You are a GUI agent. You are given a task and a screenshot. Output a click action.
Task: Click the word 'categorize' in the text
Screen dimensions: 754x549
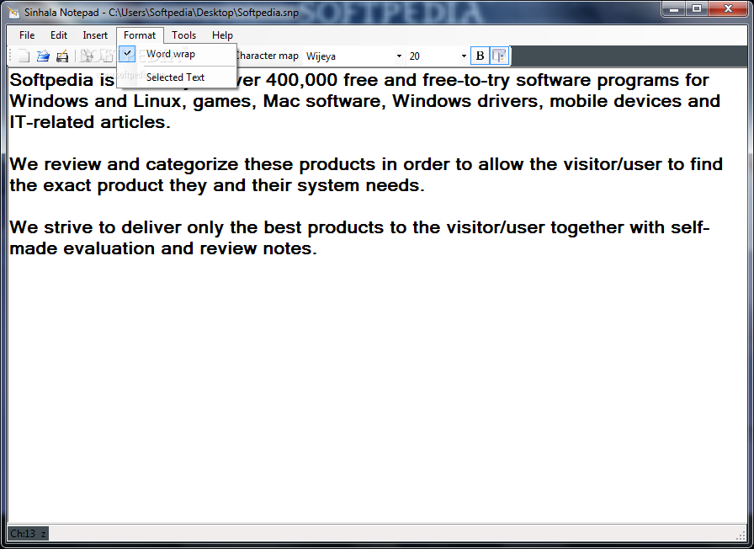point(192,164)
